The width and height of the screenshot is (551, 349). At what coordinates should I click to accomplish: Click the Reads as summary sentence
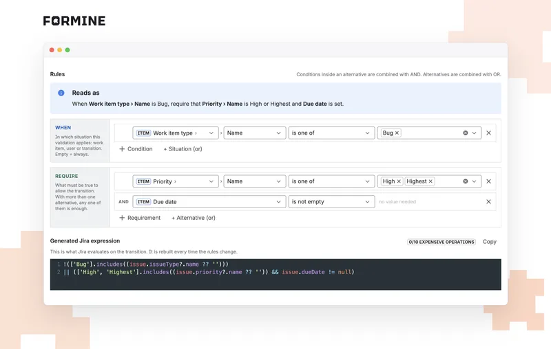(208, 104)
